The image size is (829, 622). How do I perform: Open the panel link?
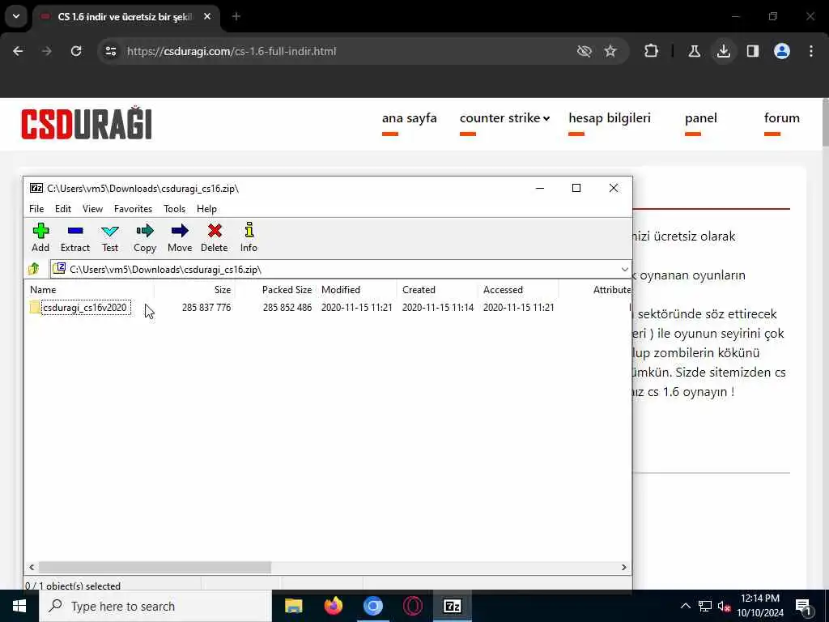coord(700,118)
